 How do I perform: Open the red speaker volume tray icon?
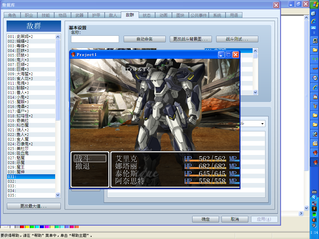pos(314,220)
